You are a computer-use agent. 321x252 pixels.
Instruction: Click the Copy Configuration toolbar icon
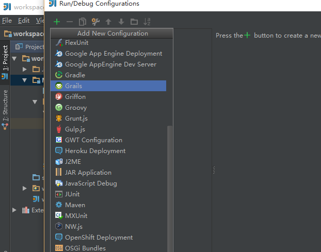[x=83, y=22]
